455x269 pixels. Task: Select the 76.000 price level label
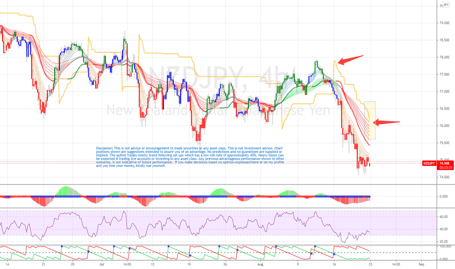tap(444, 126)
